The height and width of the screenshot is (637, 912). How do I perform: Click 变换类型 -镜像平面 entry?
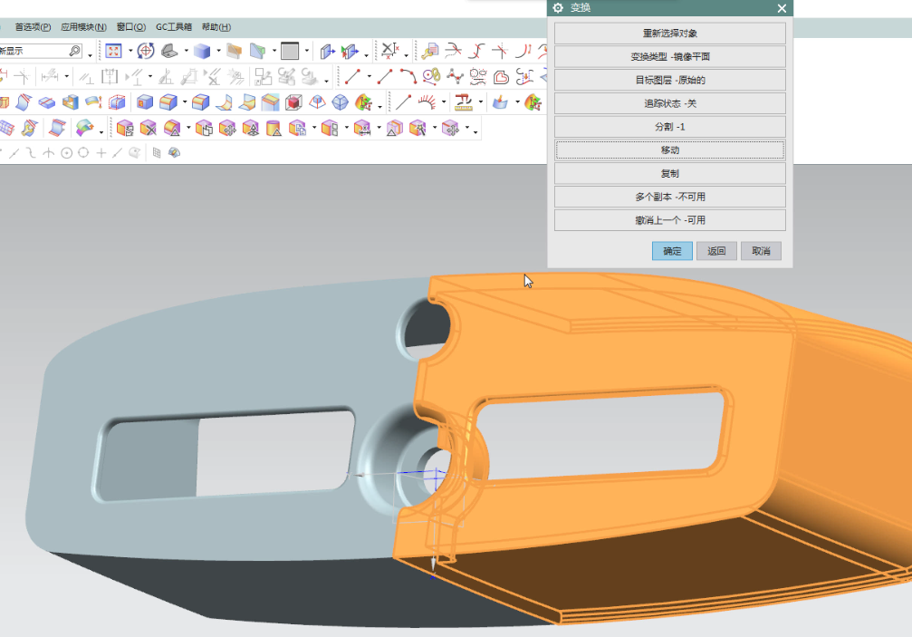[669, 56]
